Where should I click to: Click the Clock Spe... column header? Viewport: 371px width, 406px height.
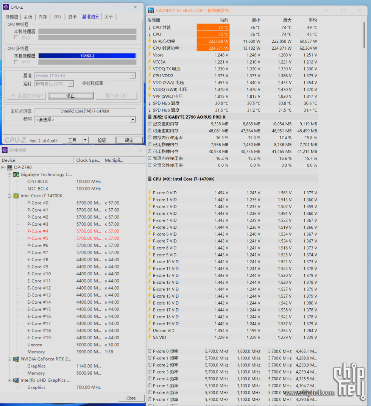pyautogui.click(x=88, y=160)
